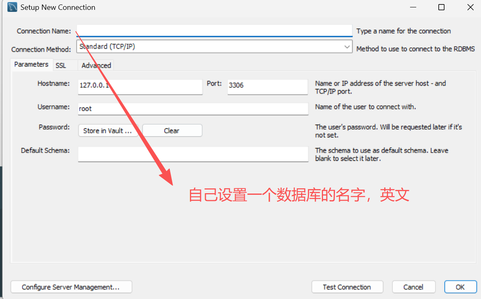The width and height of the screenshot is (481, 299).
Task: Run Test Connection
Action: coord(347,287)
